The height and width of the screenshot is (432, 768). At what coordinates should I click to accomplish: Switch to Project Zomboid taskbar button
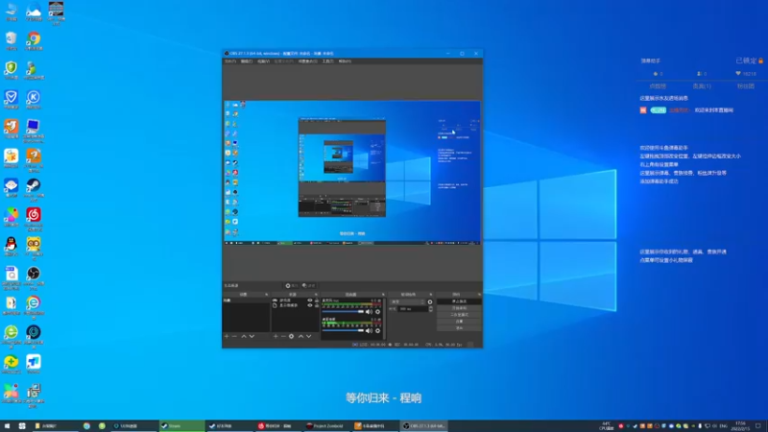click(326, 426)
